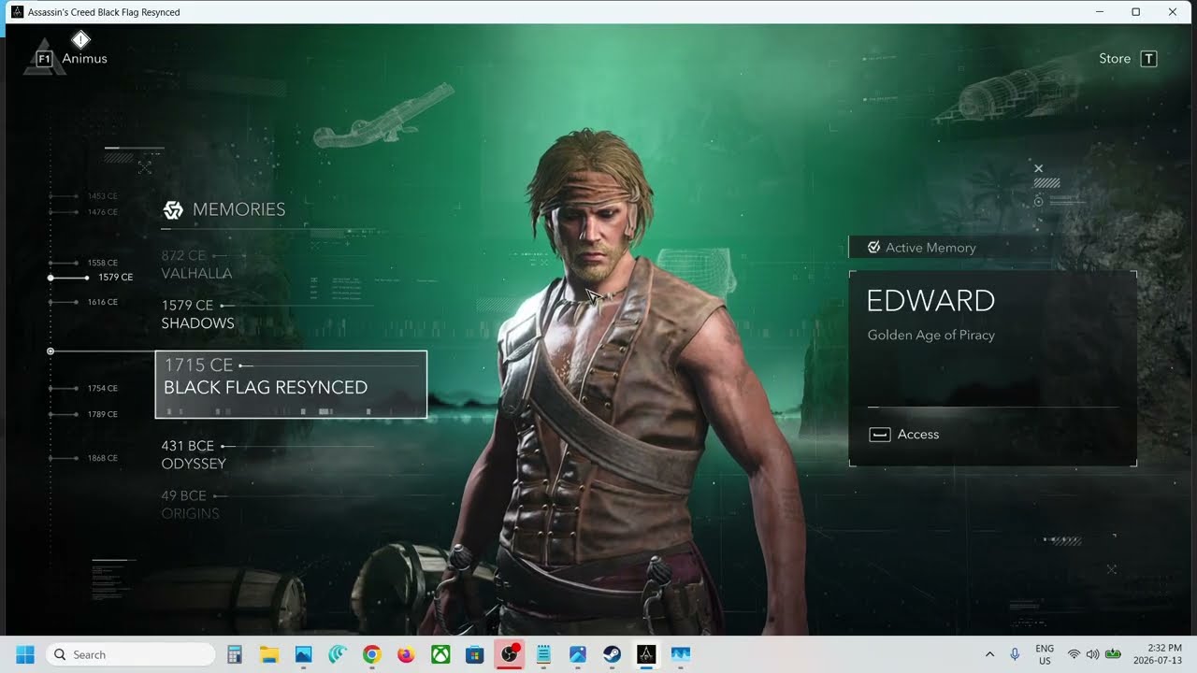Click the volume speaker tray icon
The height and width of the screenshot is (673, 1197).
click(x=1092, y=654)
